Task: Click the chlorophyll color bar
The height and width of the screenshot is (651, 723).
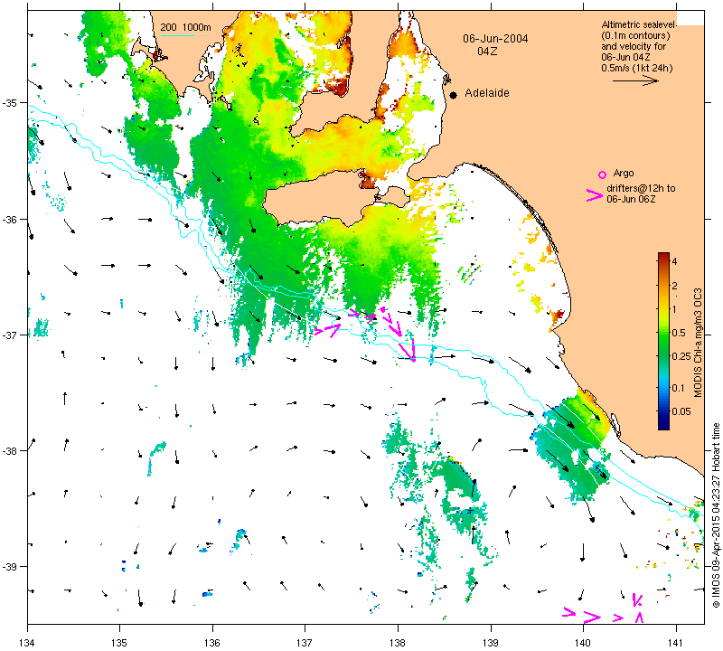Action: [663, 341]
